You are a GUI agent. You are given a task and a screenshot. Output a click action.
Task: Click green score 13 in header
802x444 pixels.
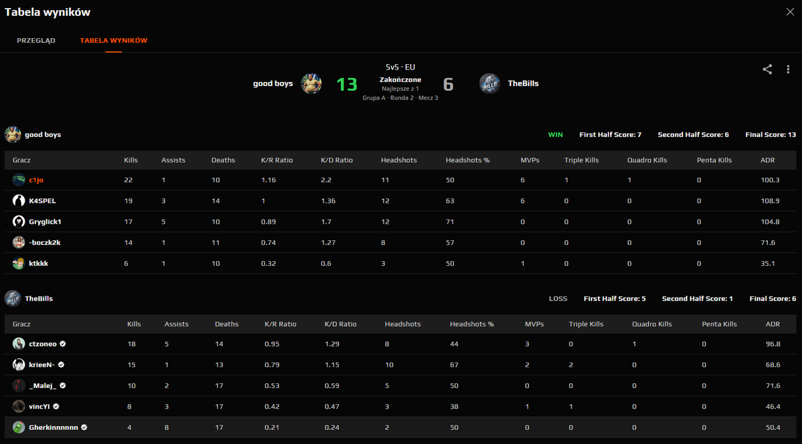tap(347, 84)
